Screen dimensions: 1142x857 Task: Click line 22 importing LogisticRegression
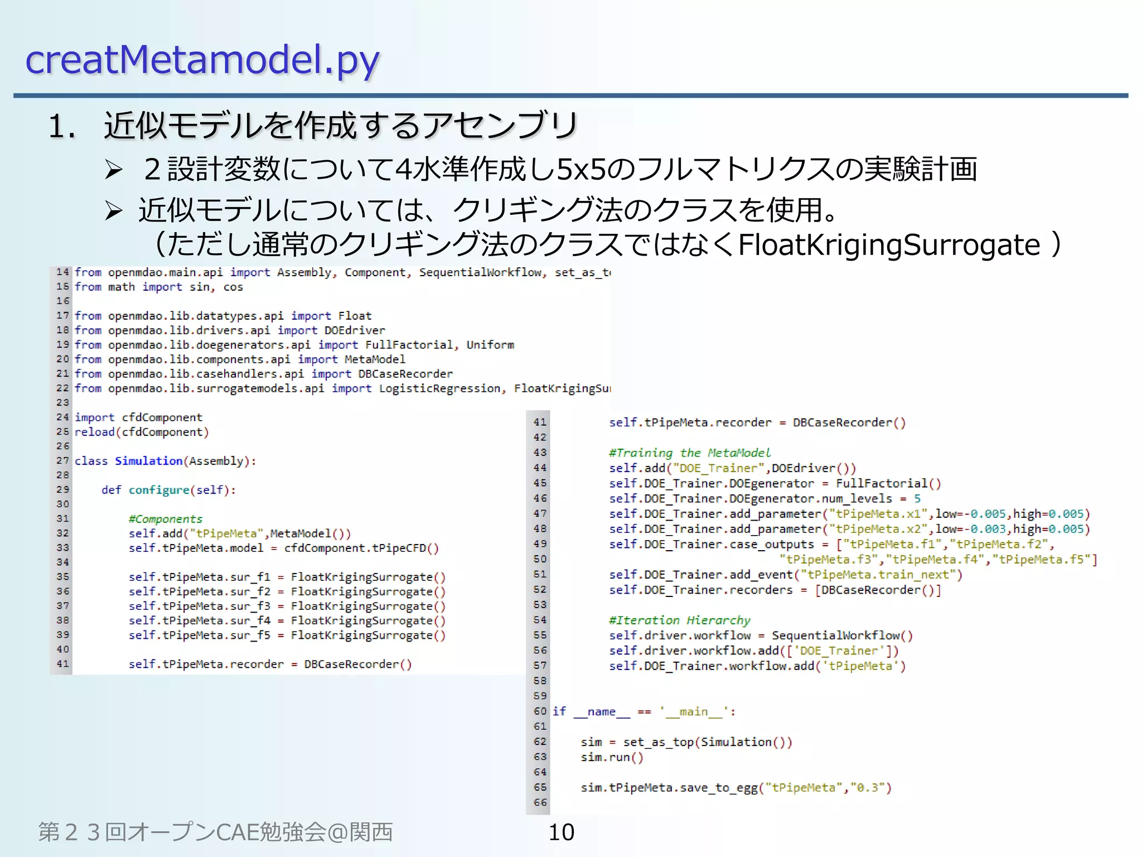342,388
